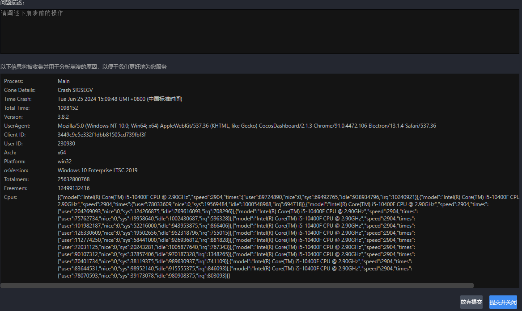The height and width of the screenshot is (311, 522).
Task: Click the Arch value x64
Action: click(x=62, y=153)
